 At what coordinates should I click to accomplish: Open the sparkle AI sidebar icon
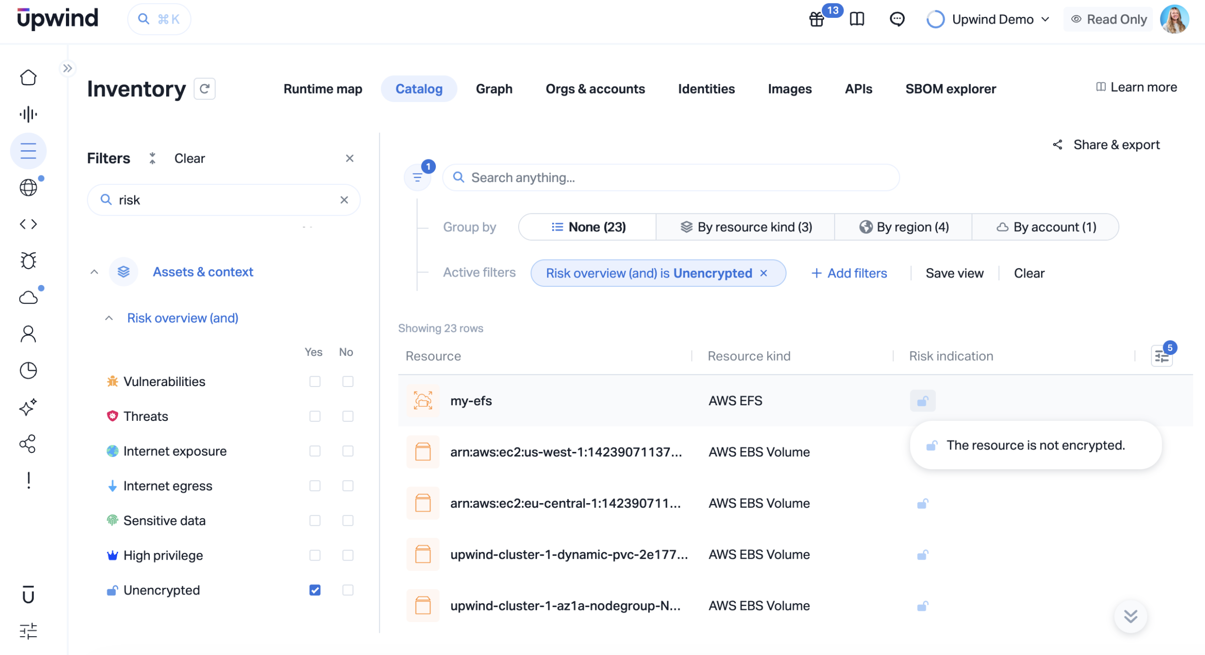pyautogui.click(x=28, y=407)
